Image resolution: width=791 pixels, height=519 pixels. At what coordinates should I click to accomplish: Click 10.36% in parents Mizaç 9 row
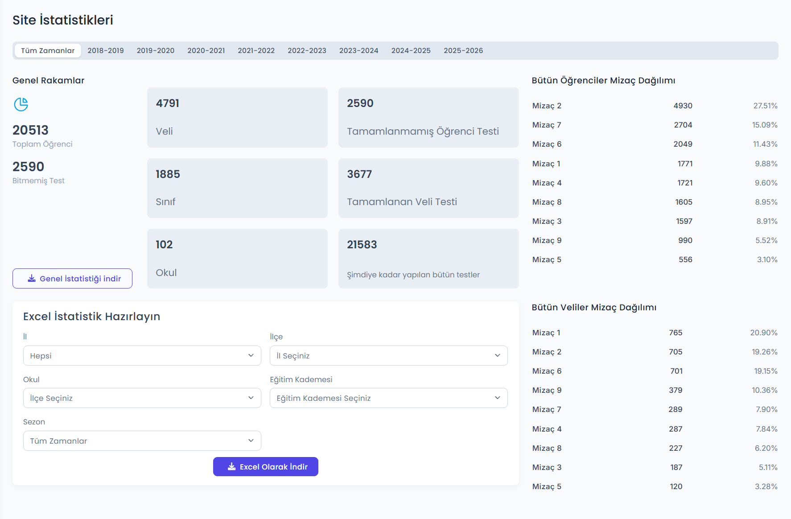click(x=764, y=390)
